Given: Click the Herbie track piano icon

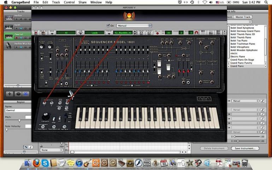Looking at the screenshot, I should (x=9, y=18).
